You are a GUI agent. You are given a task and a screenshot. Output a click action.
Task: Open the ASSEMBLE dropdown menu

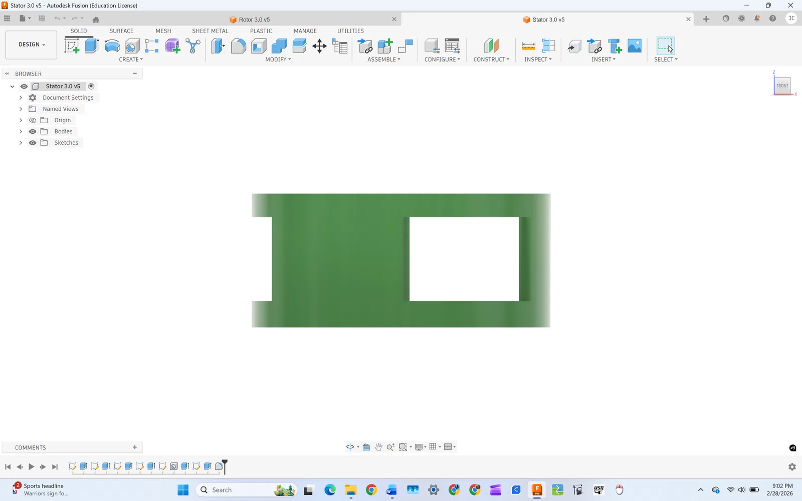click(384, 60)
